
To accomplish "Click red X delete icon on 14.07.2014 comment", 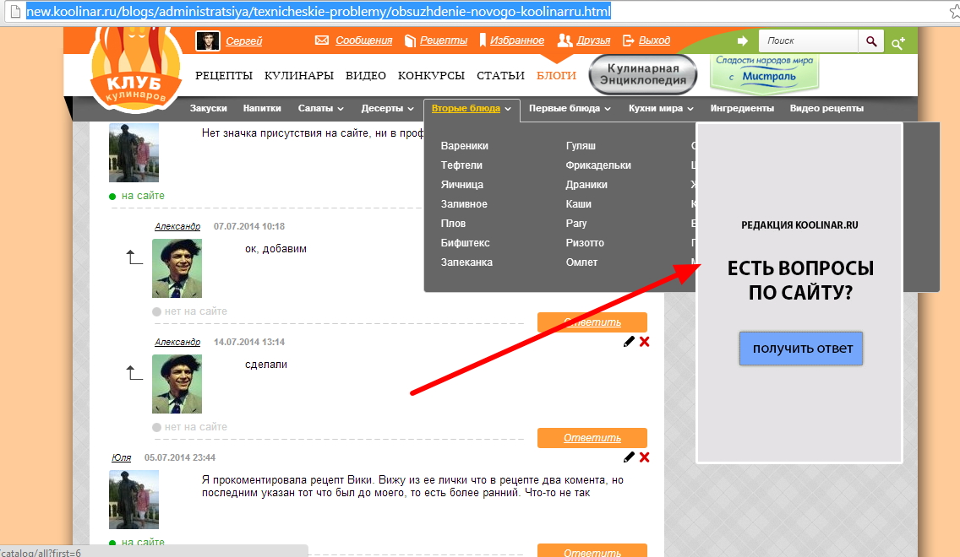I will tap(645, 342).
